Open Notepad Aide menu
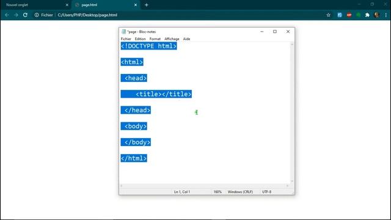Image resolution: width=391 pixels, height=220 pixels. pos(186,39)
